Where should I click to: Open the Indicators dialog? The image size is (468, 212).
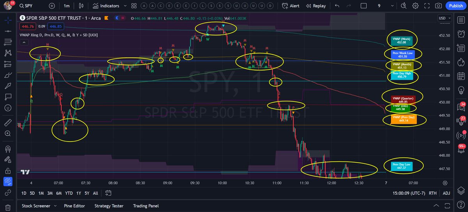[105, 6]
